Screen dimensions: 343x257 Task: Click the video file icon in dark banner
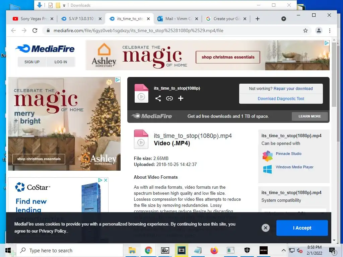pyautogui.click(x=141, y=93)
